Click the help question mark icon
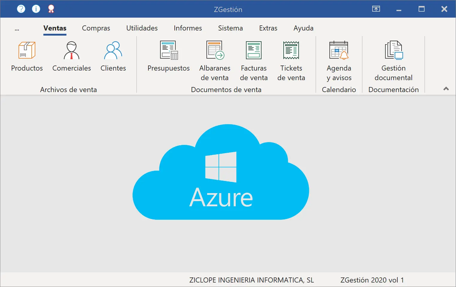Image resolution: width=456 pixels, height=287 pixels. point(21,9)
